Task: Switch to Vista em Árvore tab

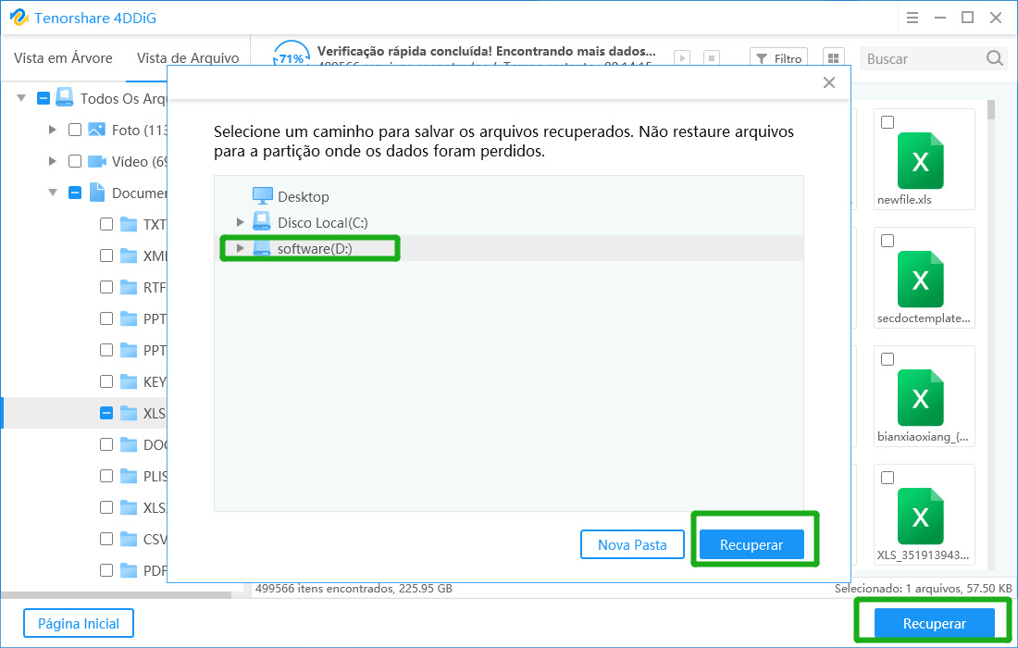Action: click(63, 57)
